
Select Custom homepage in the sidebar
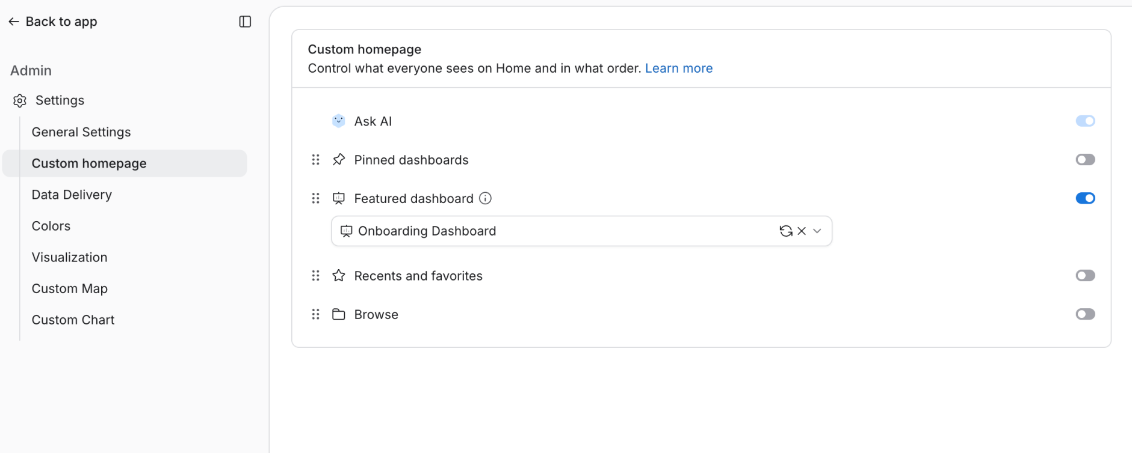coord(125,163)
